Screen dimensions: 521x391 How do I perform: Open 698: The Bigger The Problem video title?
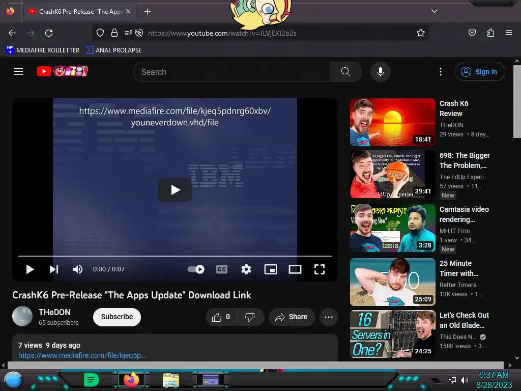[x=465, y=160]
